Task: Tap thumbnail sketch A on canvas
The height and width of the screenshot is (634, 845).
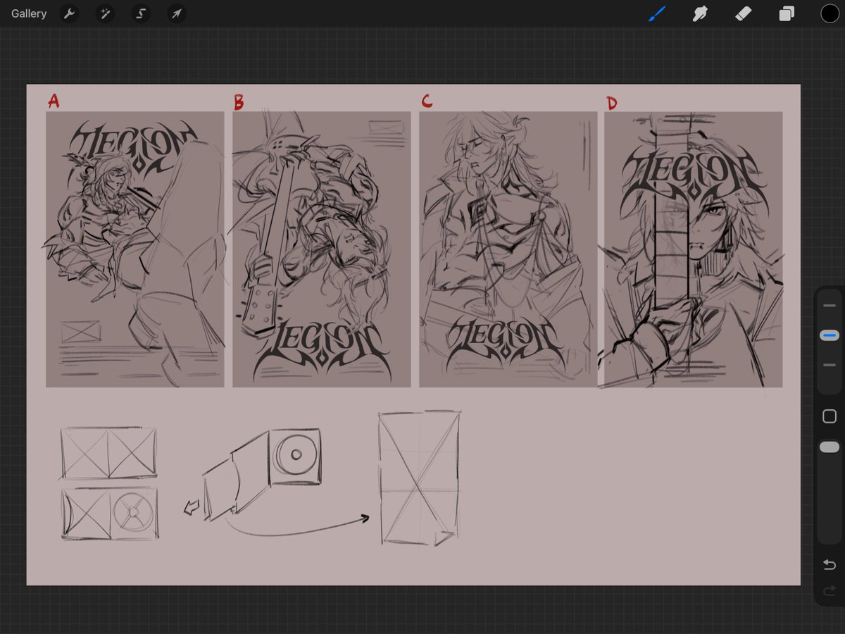Action: point(135,249)
